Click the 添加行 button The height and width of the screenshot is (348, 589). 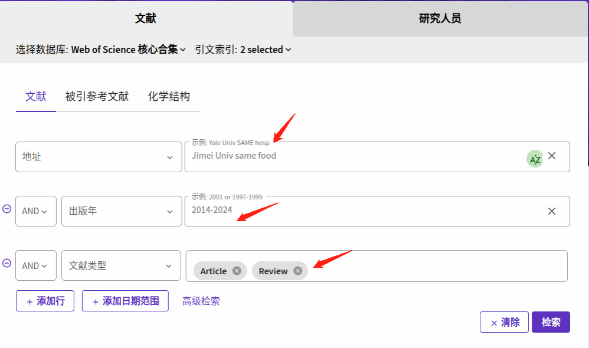(45, 301)
